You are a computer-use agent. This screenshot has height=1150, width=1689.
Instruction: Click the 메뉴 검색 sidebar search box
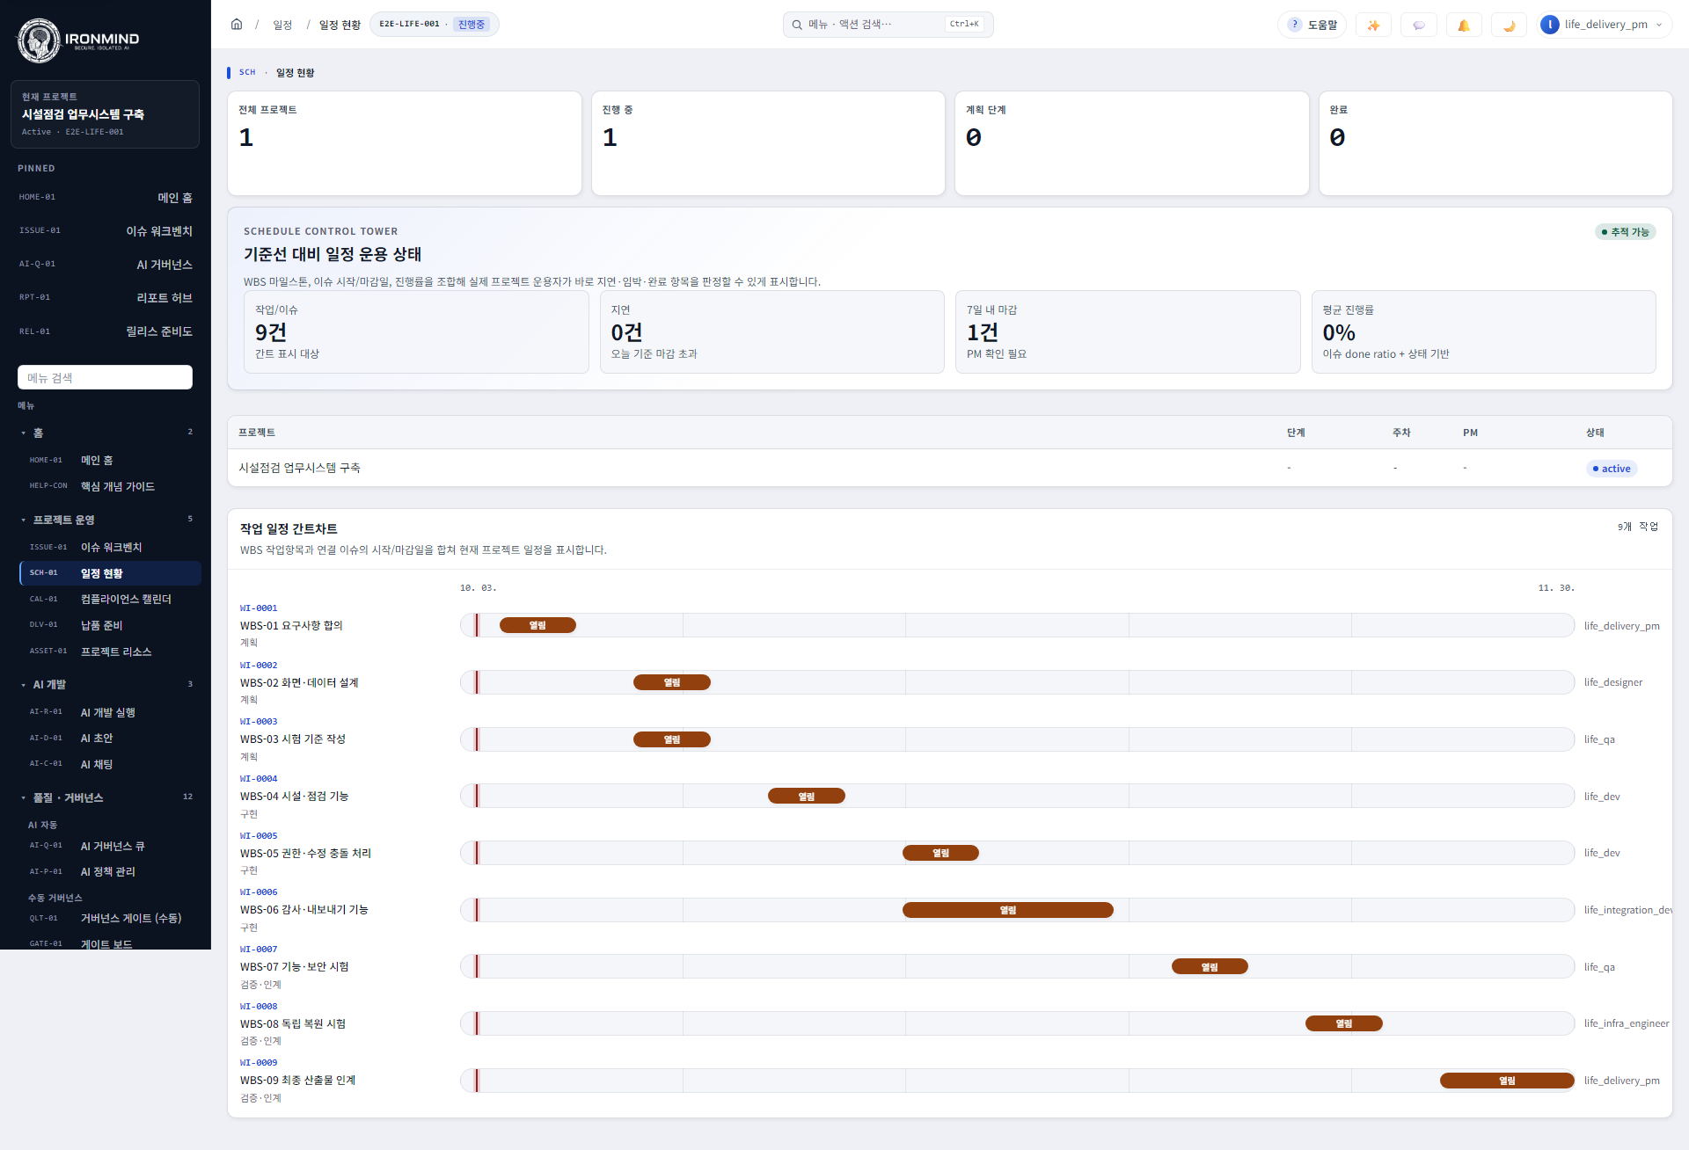[105, 377]
